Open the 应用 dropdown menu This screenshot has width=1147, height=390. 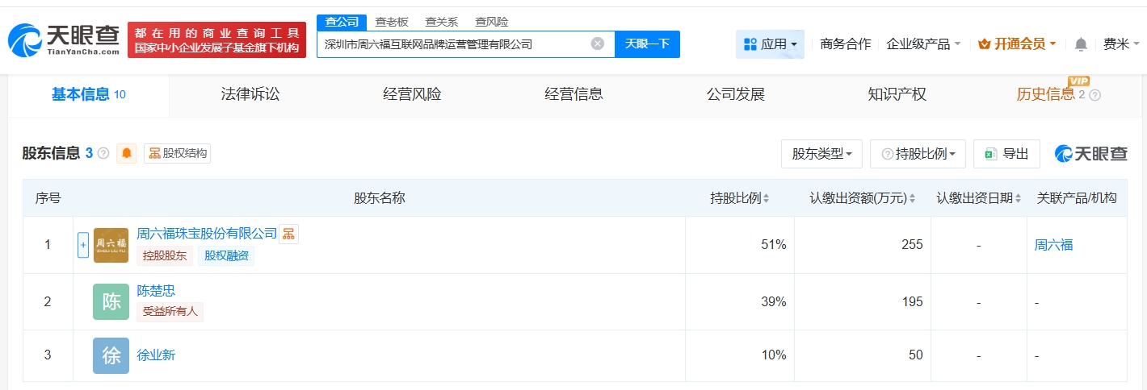click(x=770, y=44)
